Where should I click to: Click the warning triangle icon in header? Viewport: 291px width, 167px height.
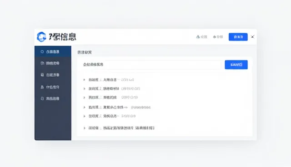[198, 37]
